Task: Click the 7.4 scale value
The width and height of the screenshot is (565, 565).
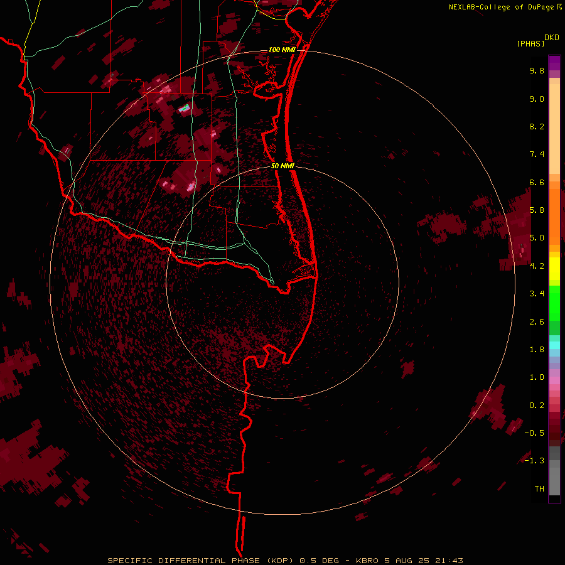Action: coord(537,154)
